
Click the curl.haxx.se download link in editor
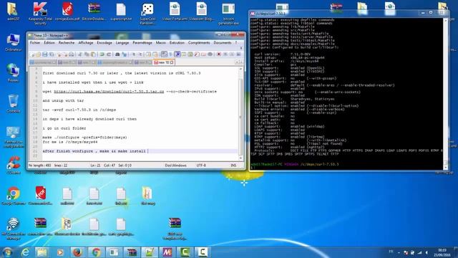(109, 92)
